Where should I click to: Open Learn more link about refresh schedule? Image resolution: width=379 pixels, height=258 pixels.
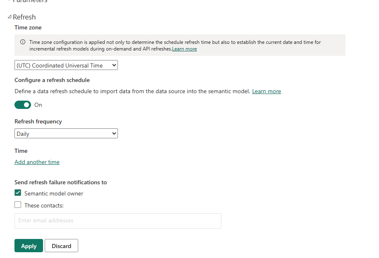266,91
